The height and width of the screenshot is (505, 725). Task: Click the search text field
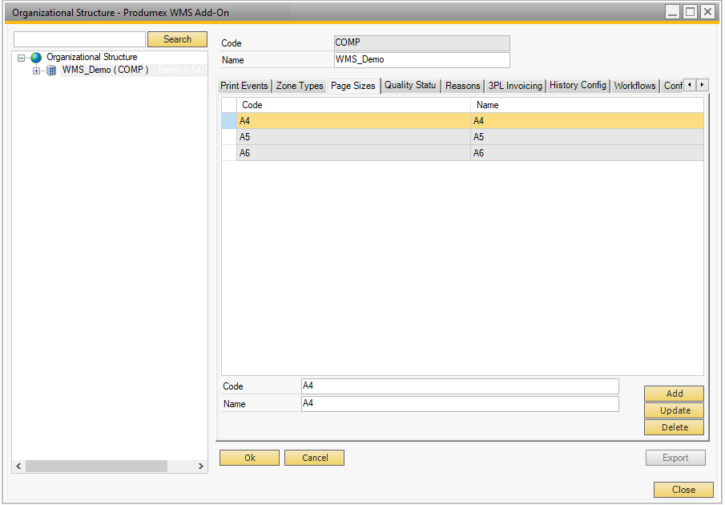(x=79, y=39)
